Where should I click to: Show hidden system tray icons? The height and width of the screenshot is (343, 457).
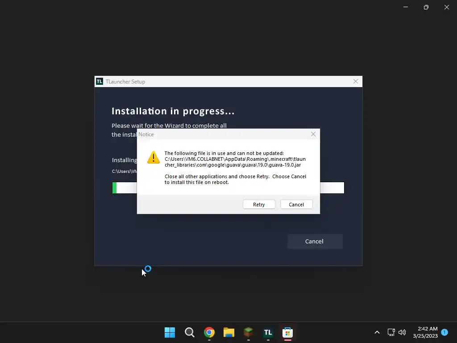pos(377,332)
